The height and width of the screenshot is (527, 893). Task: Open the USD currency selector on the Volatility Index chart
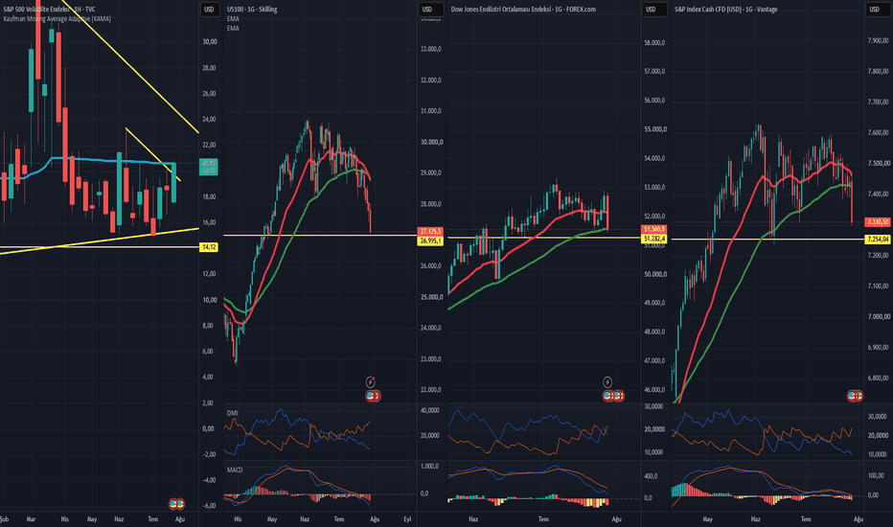click(x=209, y=10)
